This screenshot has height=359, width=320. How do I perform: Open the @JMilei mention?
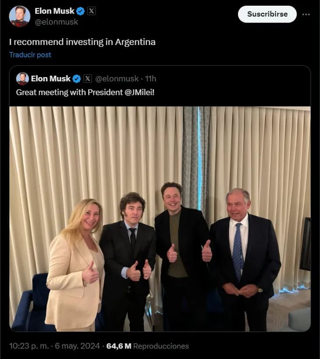139,92
